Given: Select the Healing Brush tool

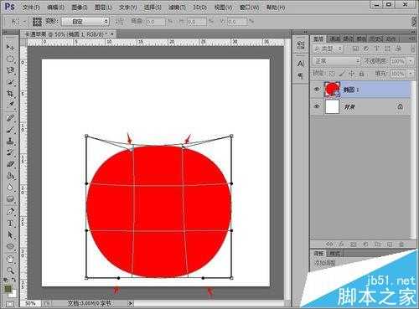Looking at the screenshot, I should point(10,118).
